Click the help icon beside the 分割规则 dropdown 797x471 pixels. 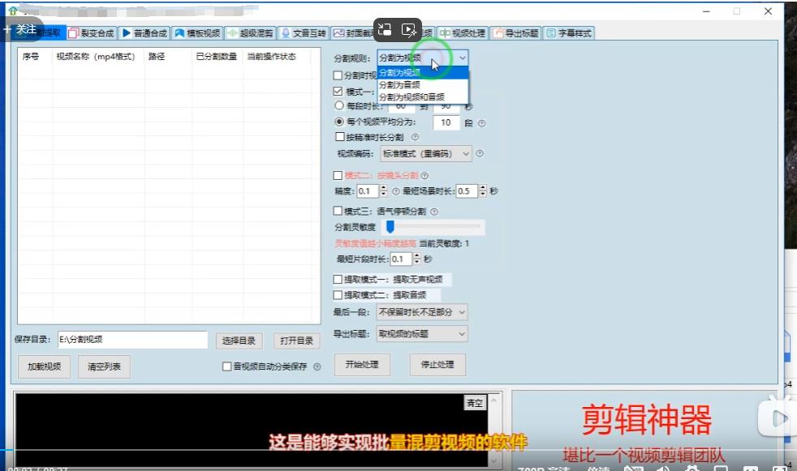(x=479, y=58)
